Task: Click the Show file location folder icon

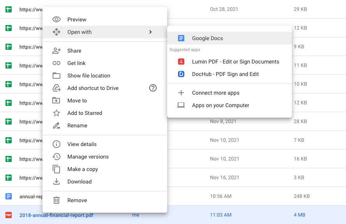Action: [56, 76]
